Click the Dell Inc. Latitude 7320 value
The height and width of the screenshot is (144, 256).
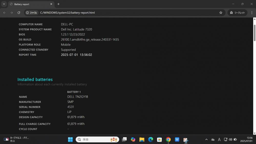click(x=76, y=29)
